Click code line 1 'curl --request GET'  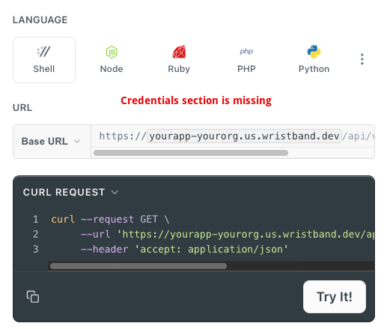(110, 220)
